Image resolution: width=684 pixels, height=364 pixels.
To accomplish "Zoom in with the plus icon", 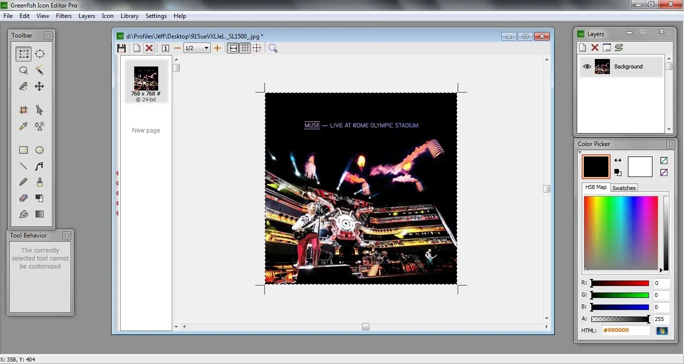I will (217, 48).
